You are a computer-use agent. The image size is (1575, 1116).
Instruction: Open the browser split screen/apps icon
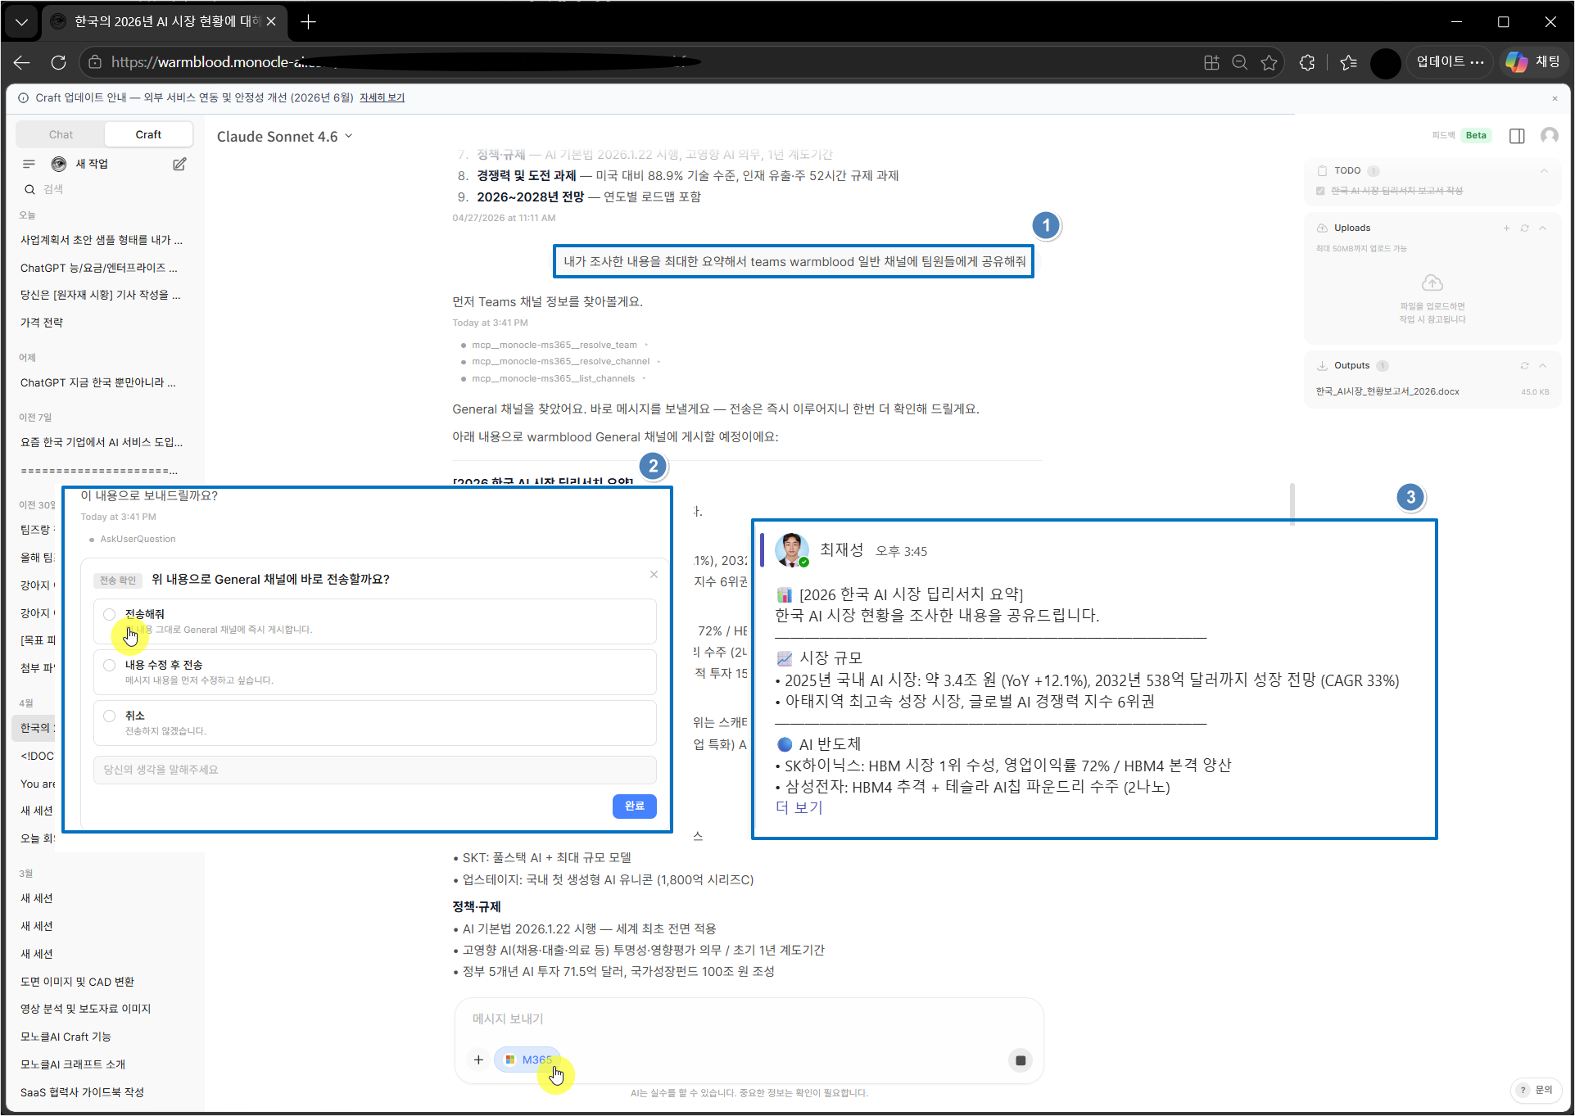click(x=1211, y=62)
